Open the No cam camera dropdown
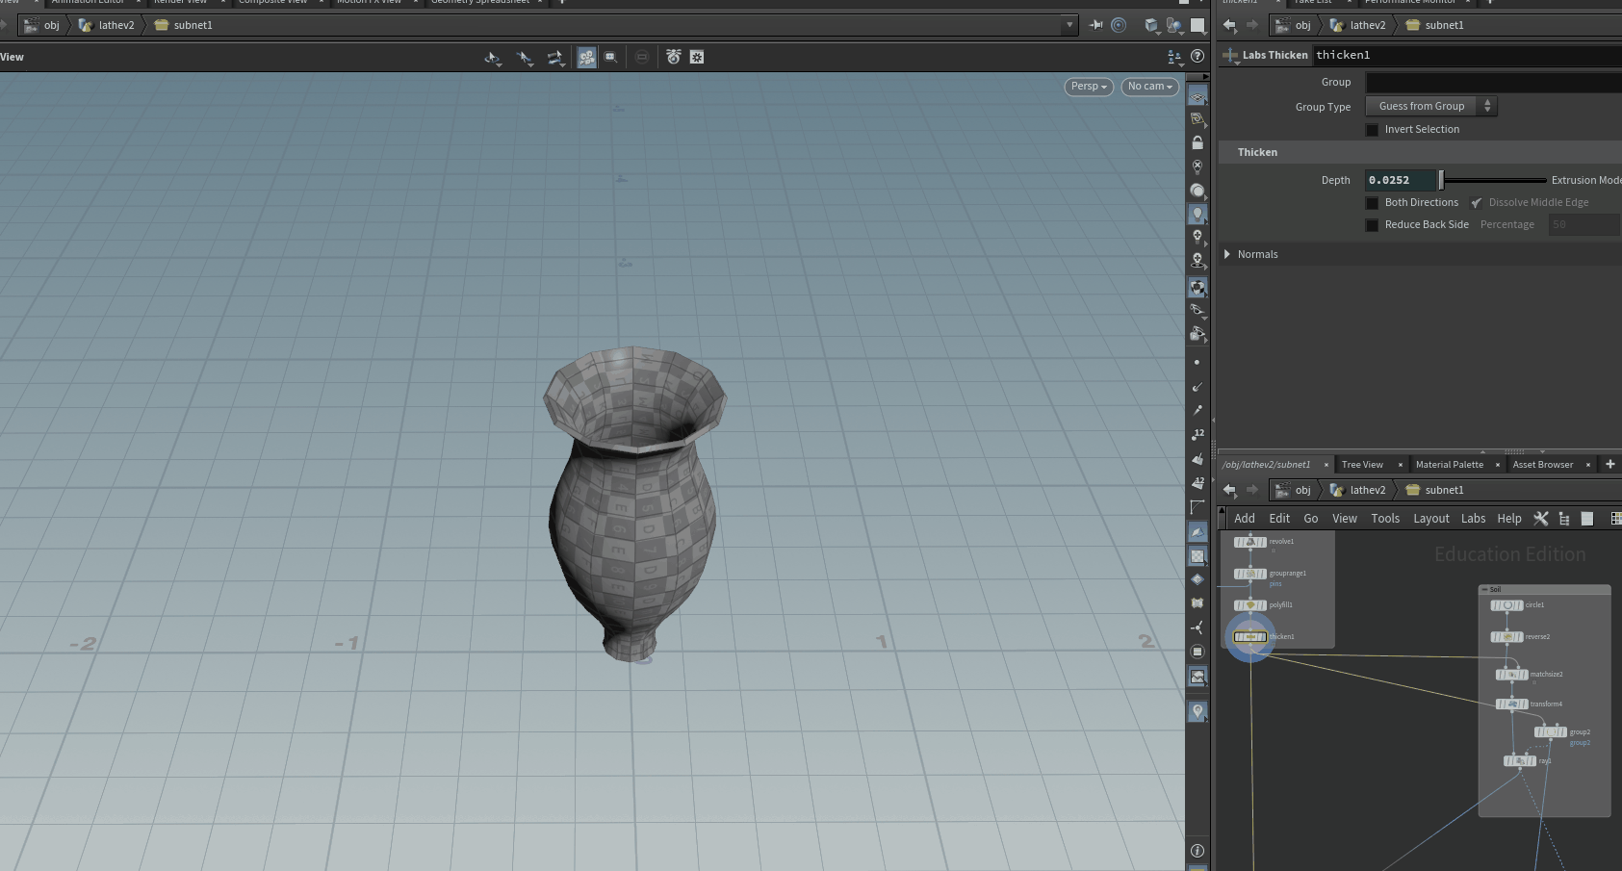Viewport: 1622px width, 871px height. (x=1149, y=87)
